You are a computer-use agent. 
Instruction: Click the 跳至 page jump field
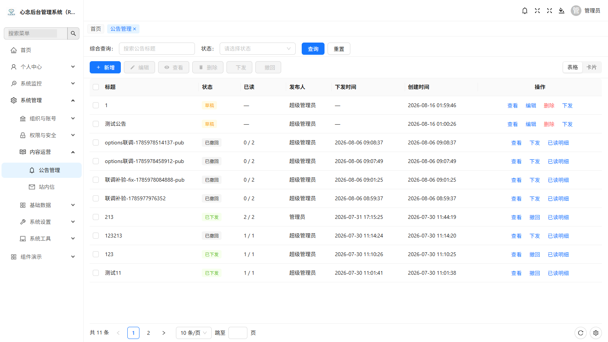[x=238, y=333]
